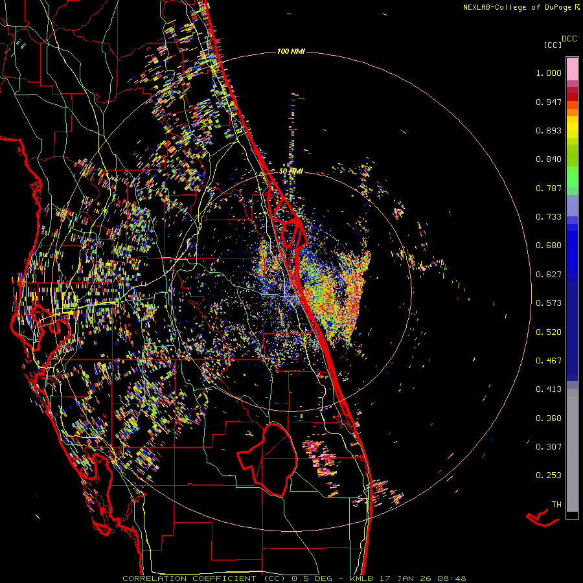The height and width of the screenshot is (583, 583).
Task: Click the NEXLAB-College of DuPage title text
Action: (x=518, y=7)
